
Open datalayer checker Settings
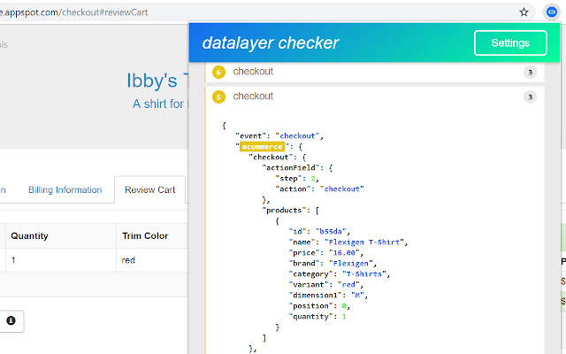[510, 42]
